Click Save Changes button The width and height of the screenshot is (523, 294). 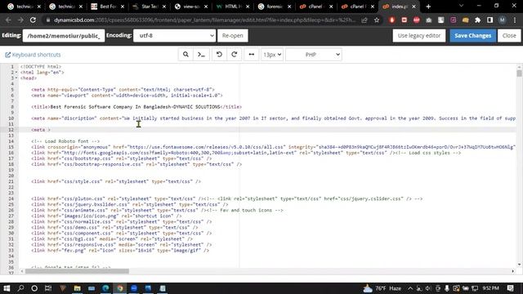click(472, 35)
